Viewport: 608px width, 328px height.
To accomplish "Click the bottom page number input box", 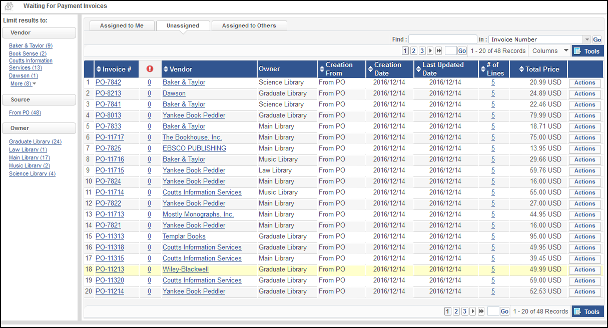I will (493, 311).
